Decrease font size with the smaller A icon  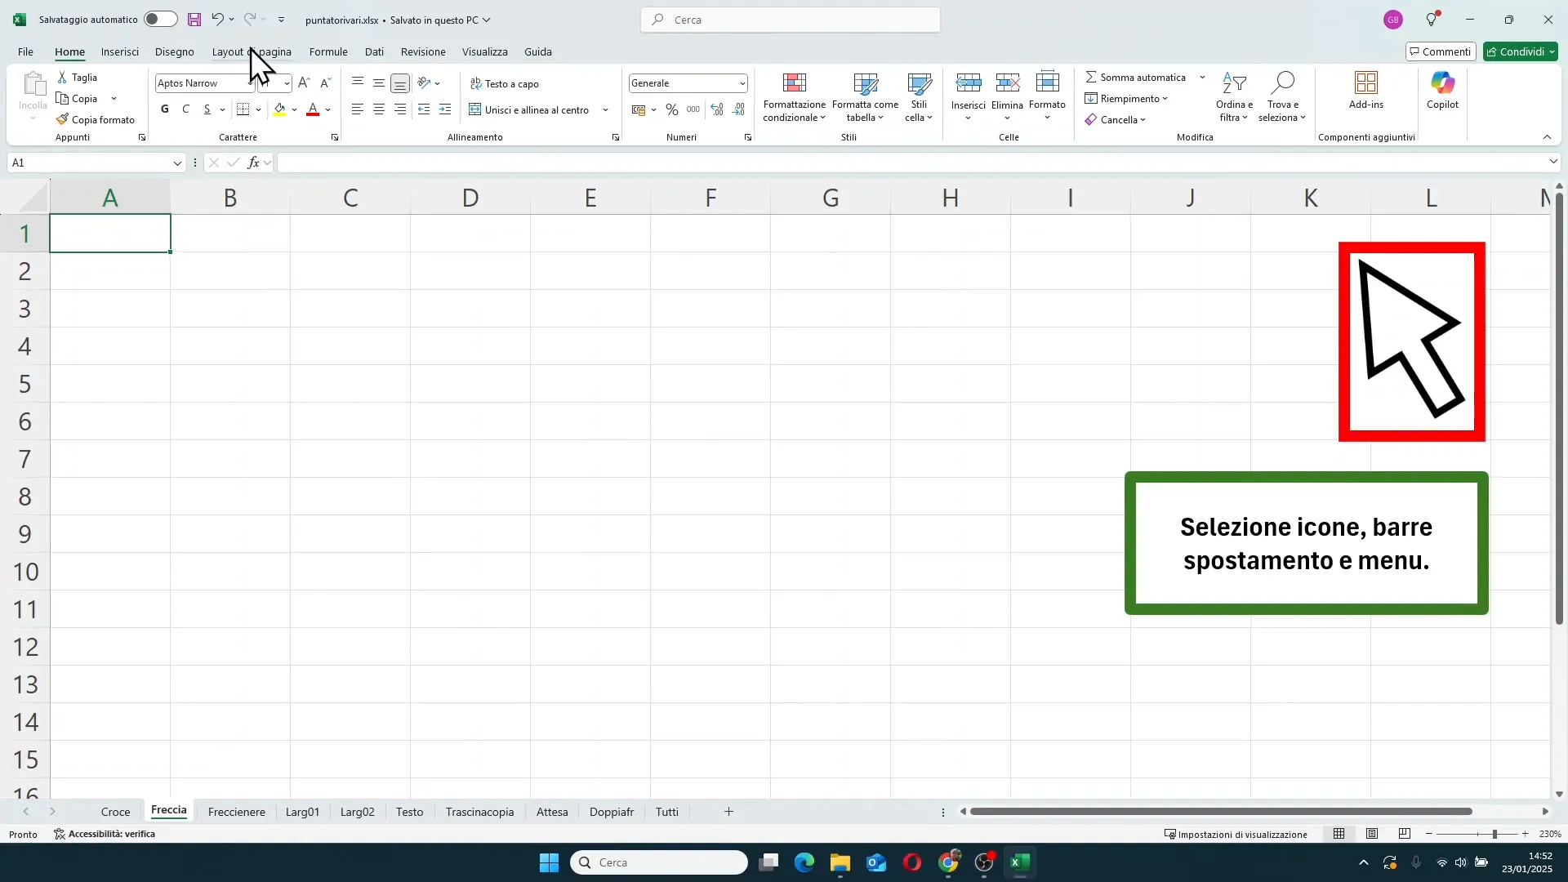(326, 83)
